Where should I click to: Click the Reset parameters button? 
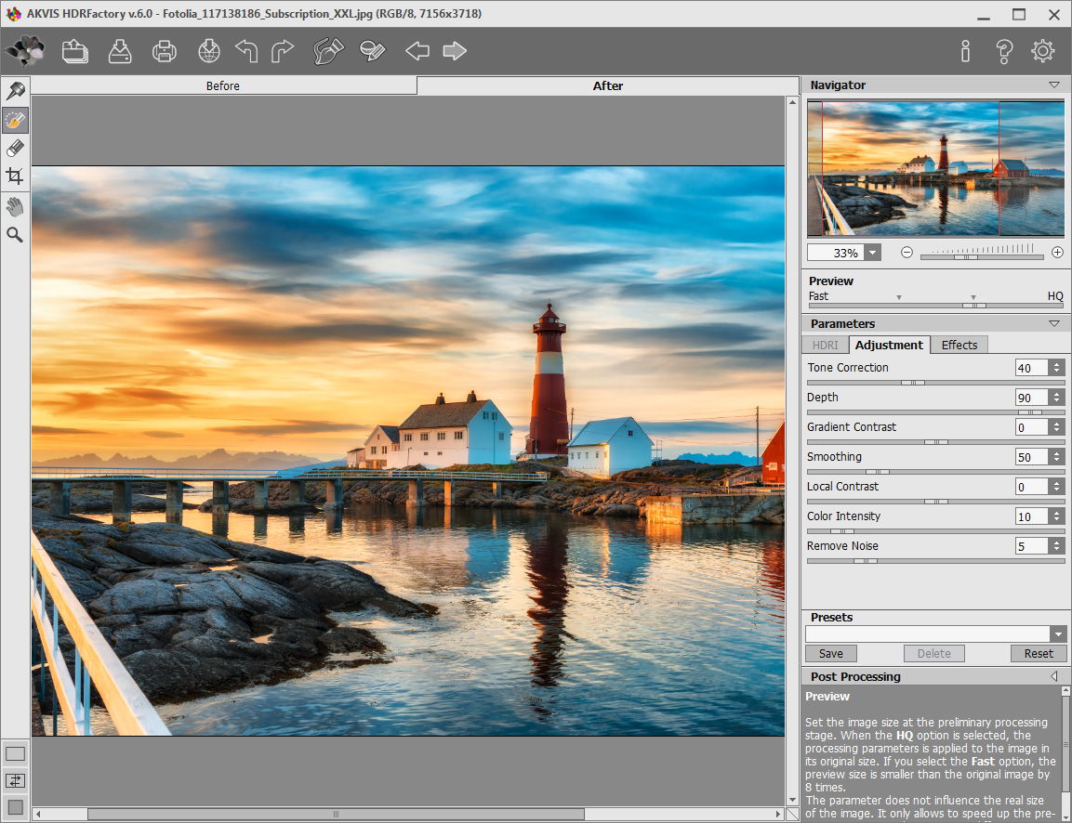click(1038, 653)
